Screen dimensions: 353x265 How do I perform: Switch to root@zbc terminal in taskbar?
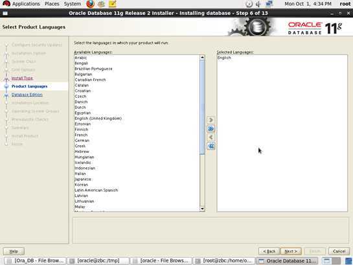(x=224, y=261)
